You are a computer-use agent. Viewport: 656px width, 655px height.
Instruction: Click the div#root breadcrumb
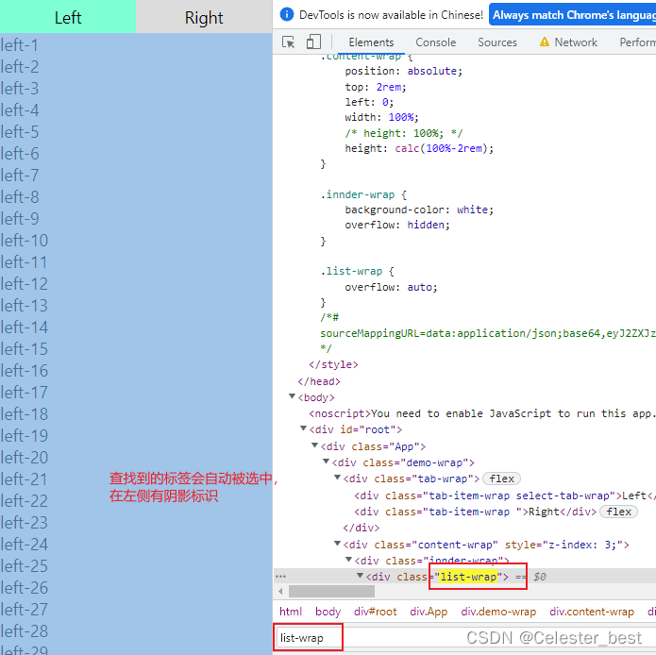click(376, 612)
